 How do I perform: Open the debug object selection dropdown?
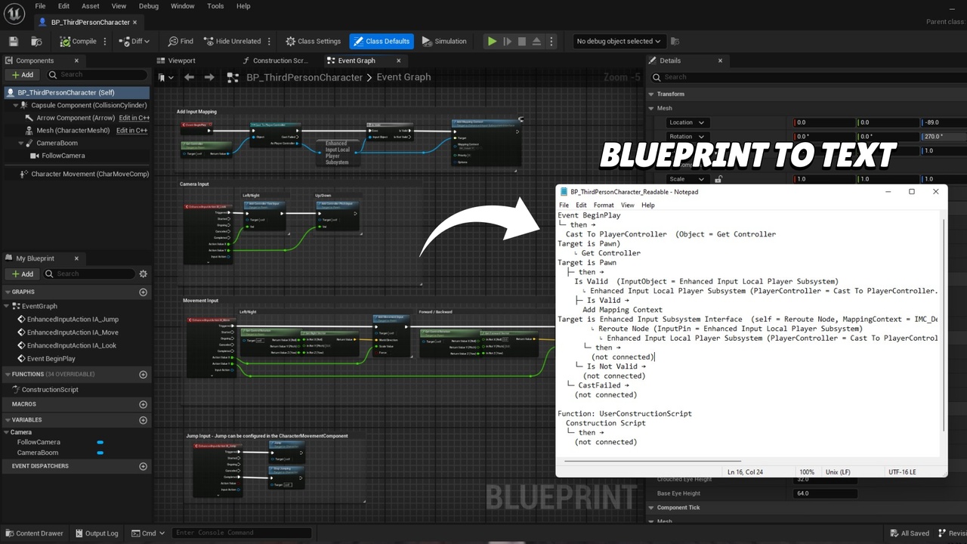tap(618, 42)
